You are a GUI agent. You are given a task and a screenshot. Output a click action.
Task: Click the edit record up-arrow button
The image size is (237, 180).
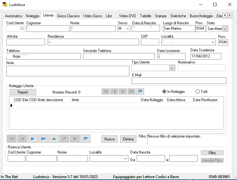tap(54, 139)
